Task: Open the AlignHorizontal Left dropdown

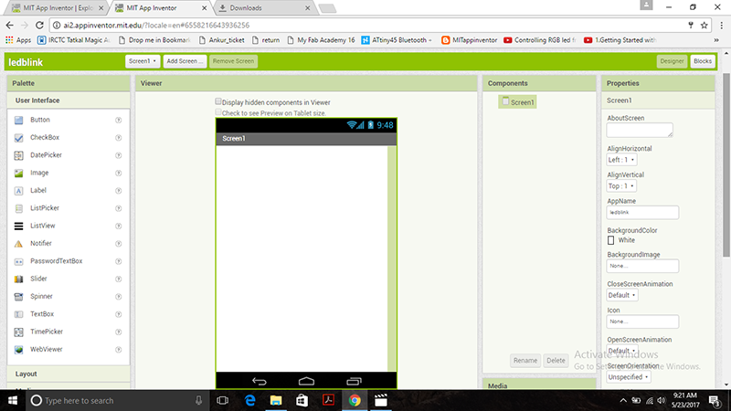Action: tap(621, 160)
